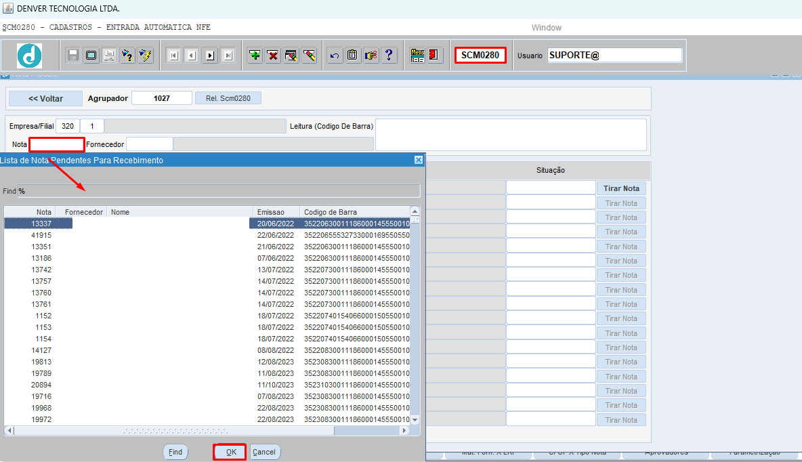Viewport: 802px width, 462px height.
Task: Click the Empresa field showing 320
Action: pyautogui.click(x=68, y=126)
